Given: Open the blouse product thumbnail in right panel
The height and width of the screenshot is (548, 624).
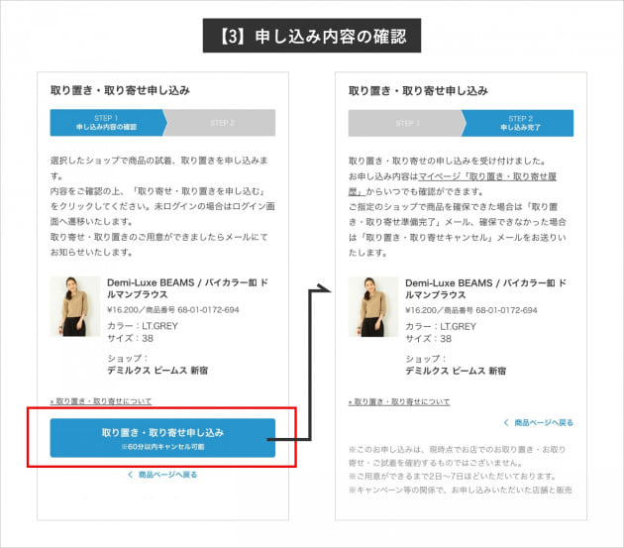Looking at the screenshot, I should click(x=373, y=306).
